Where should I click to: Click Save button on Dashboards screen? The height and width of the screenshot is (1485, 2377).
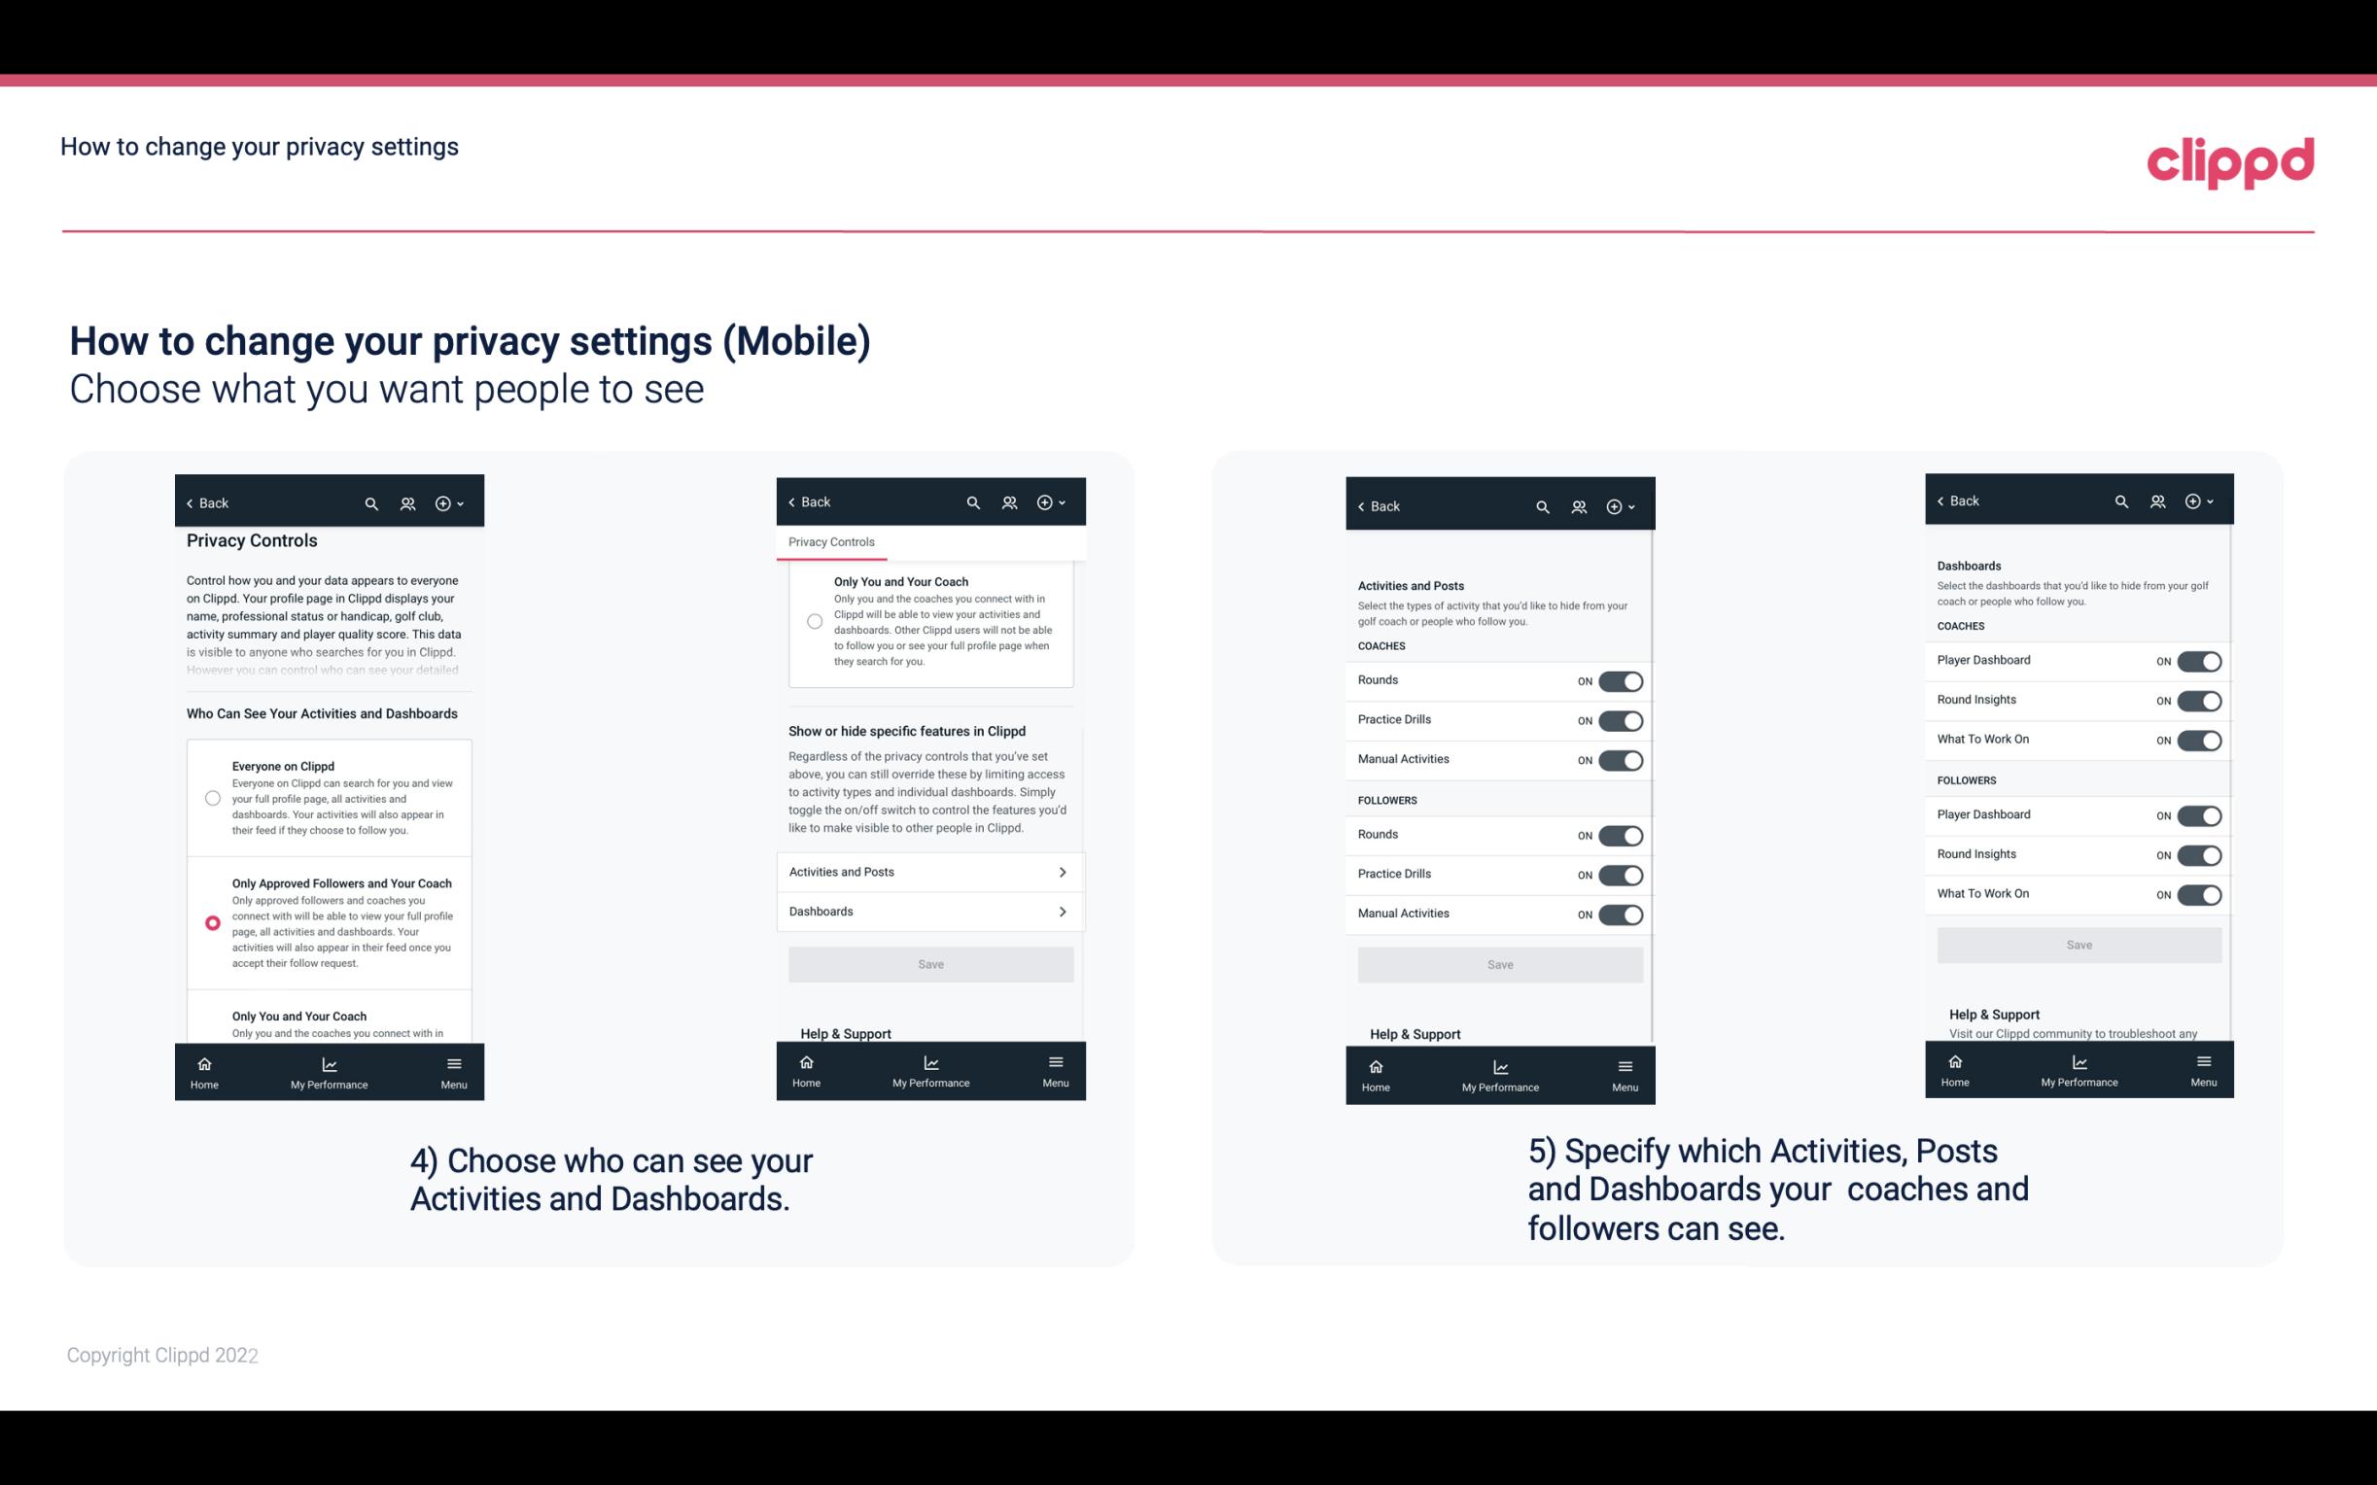(x=2078, y=943)
